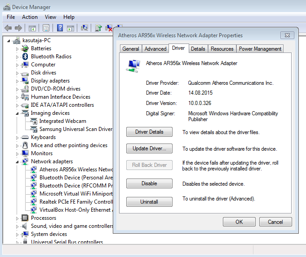
Task: Select Microsoft Virtual WiFi Miniport
Action: [x=76, y=194]
